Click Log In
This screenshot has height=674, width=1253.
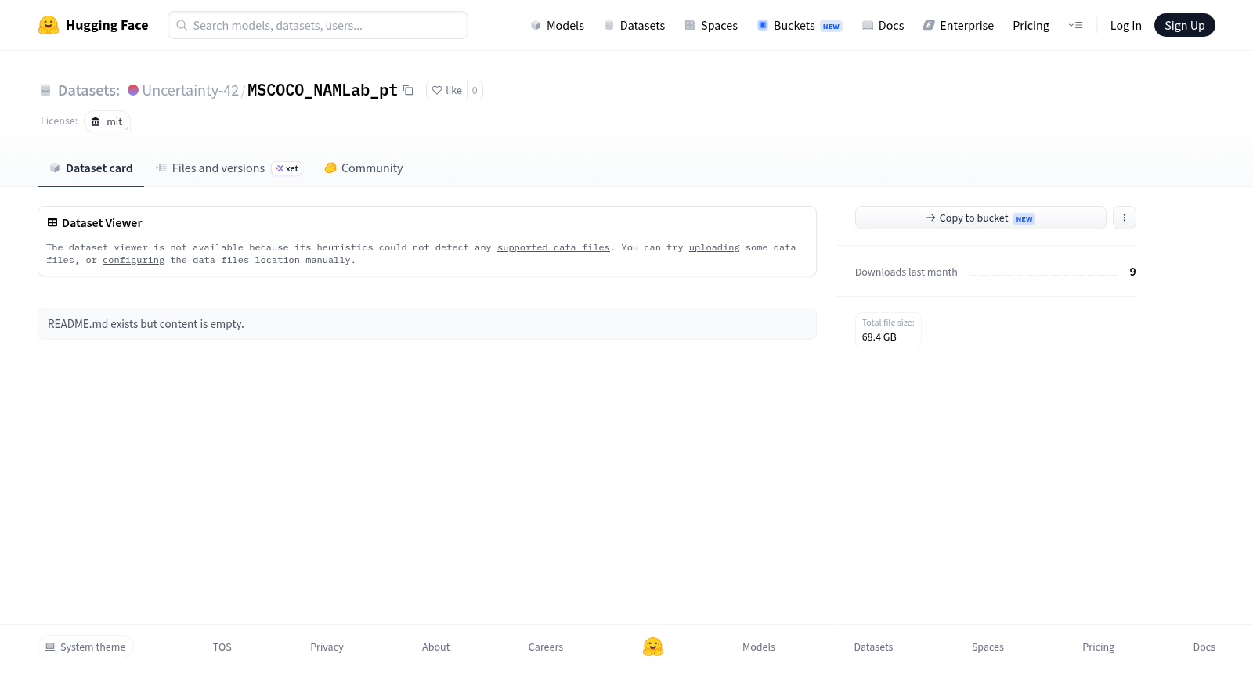(1125, 25)
